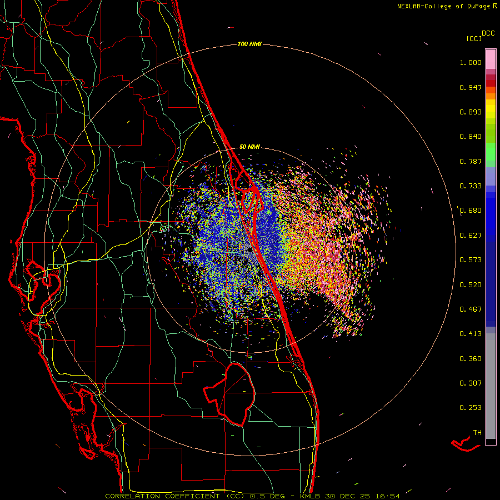Click the TH threshold label
The width and height of the screenshot is (500, 500).
coord(477,433)
